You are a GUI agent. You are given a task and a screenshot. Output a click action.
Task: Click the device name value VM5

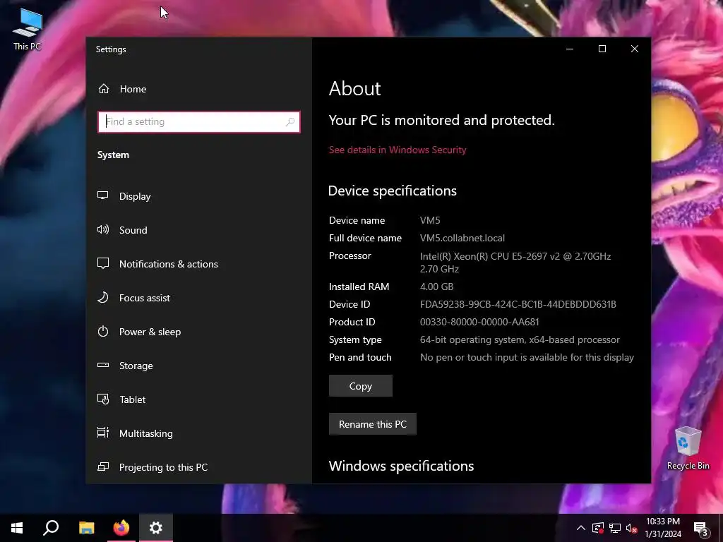[x=430, y=220]
